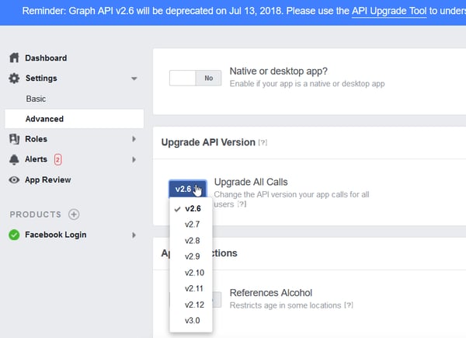Image resolution: width=466 pixels, height=338 pixels.
Task: Click the 'References Alcohol' text
Action: click(271, 293)
